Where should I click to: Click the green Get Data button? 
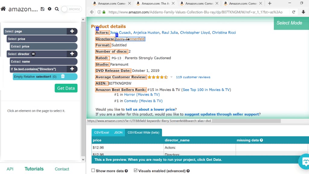click(66, 88)
